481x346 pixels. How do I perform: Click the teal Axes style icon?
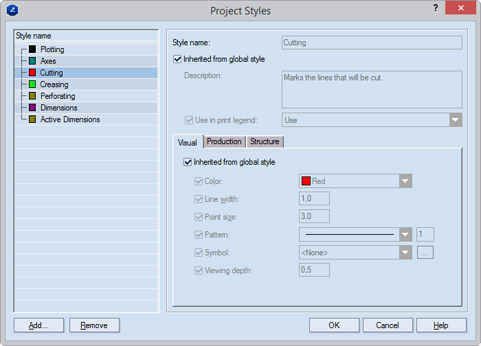(32, 61)
